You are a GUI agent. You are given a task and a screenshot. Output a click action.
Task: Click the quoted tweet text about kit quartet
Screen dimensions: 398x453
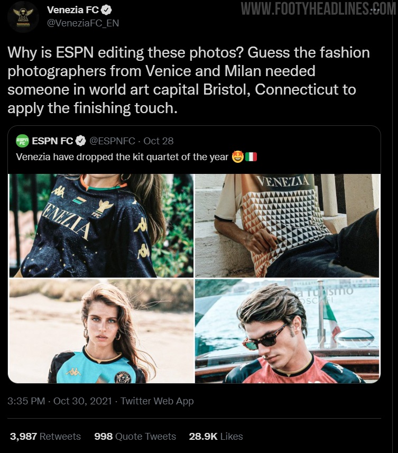click(x=136, y=157)
